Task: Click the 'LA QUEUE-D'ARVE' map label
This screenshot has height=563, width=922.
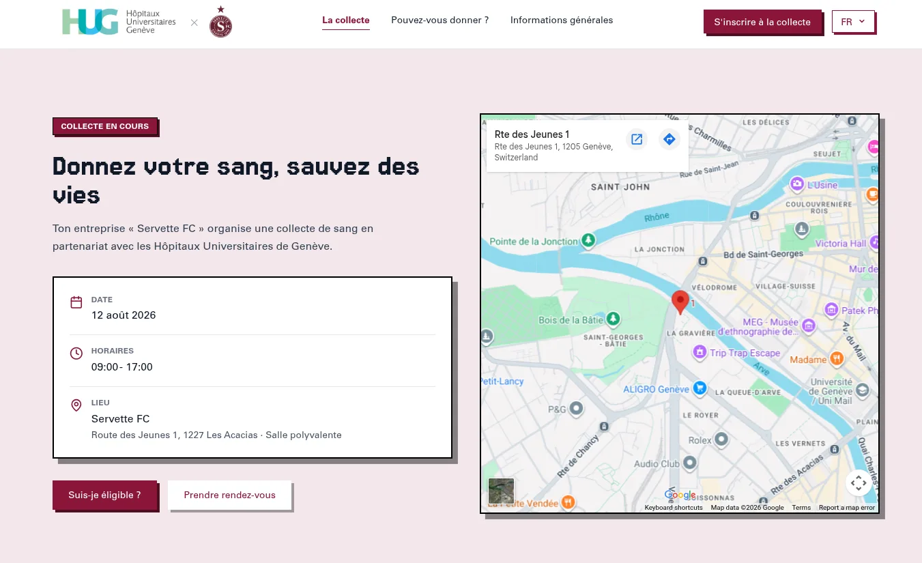Action: pyautogui.click(x=749, y=392)
